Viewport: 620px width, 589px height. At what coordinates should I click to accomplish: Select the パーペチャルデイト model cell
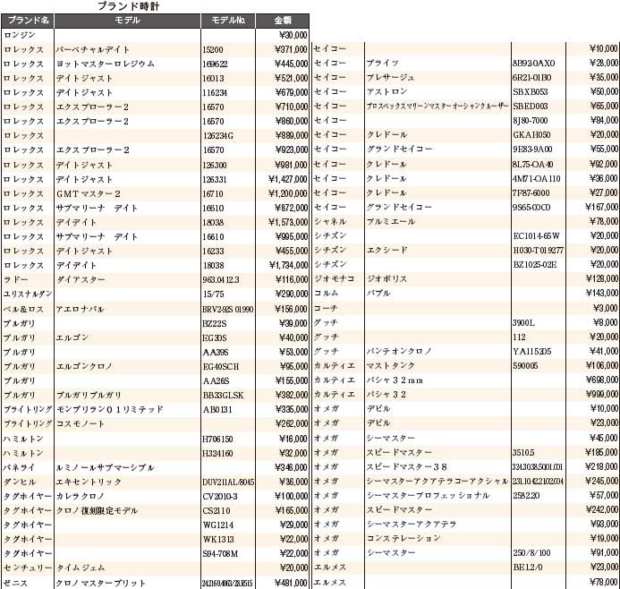point(93,50)
